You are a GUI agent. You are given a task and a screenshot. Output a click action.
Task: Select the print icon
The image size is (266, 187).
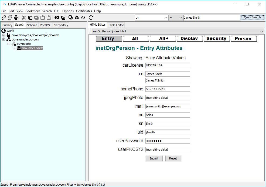coord(16,18)
